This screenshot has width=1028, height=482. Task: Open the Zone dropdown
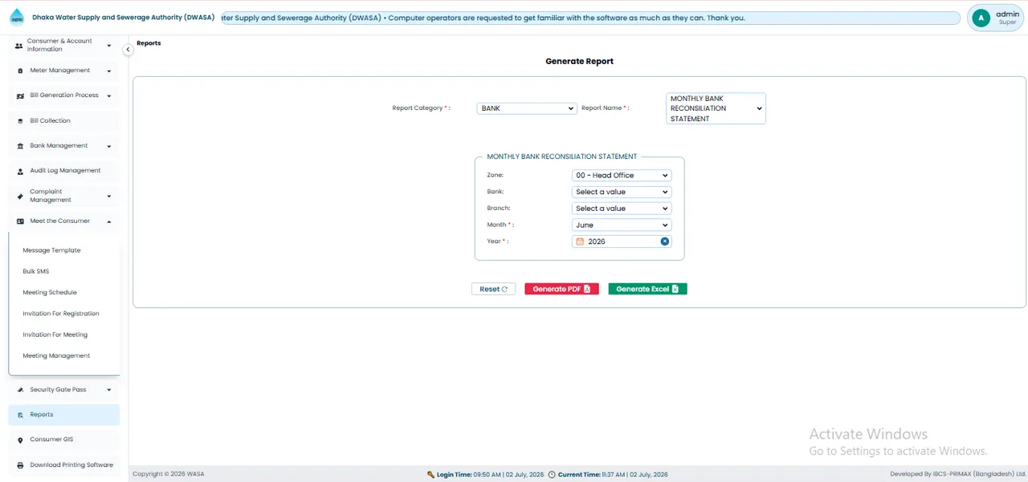(622, 176)
